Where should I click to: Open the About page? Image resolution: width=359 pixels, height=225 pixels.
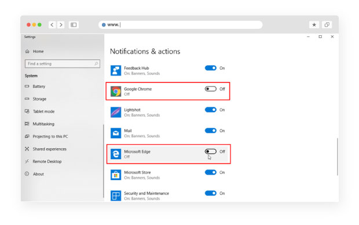[38, 174]
